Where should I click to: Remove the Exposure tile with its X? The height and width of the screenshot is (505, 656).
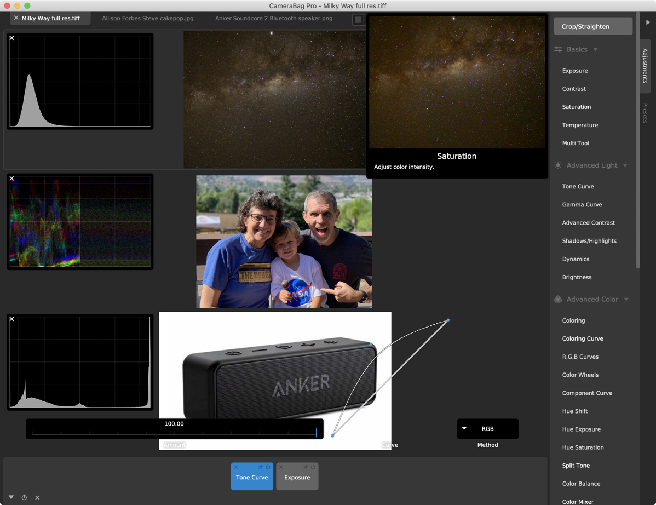pos(281,467)
